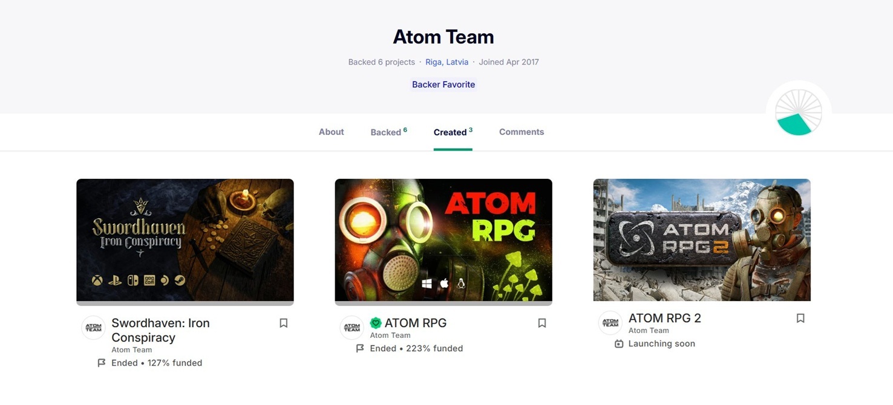Image resolution: width=893 pixels, height=405 pixels.
Task: Click the teal pie chart wheel icon
Action: click(x=799, y=113)
